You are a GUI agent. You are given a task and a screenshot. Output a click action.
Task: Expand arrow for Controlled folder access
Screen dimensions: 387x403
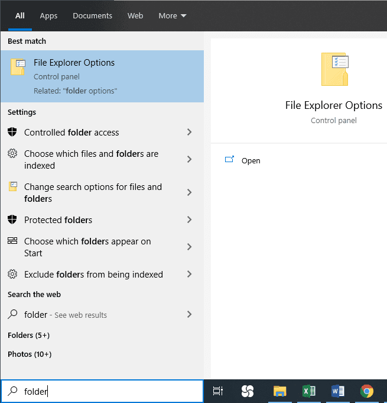(x=189, y=133)
